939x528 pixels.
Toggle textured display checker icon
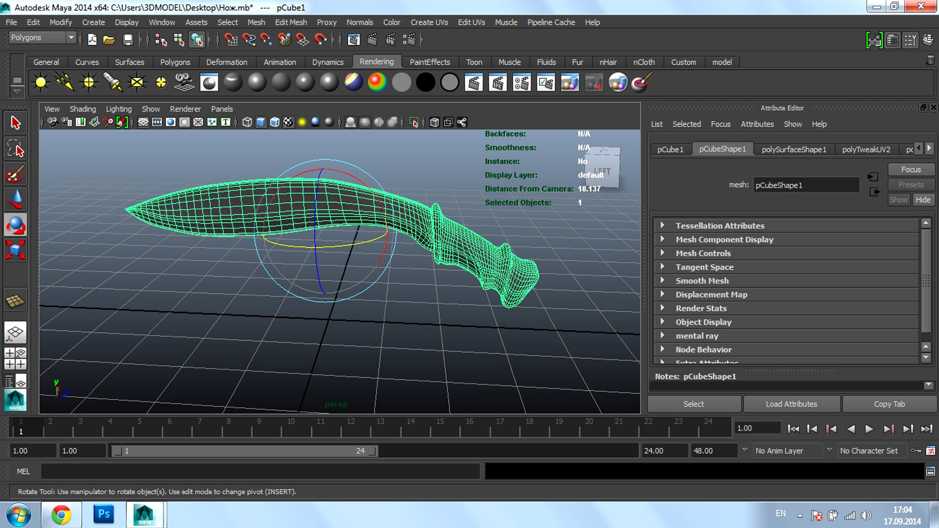coord(289,122)
